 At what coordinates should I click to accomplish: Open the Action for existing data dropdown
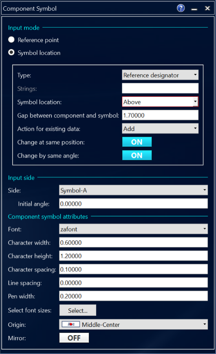point(160,128)
